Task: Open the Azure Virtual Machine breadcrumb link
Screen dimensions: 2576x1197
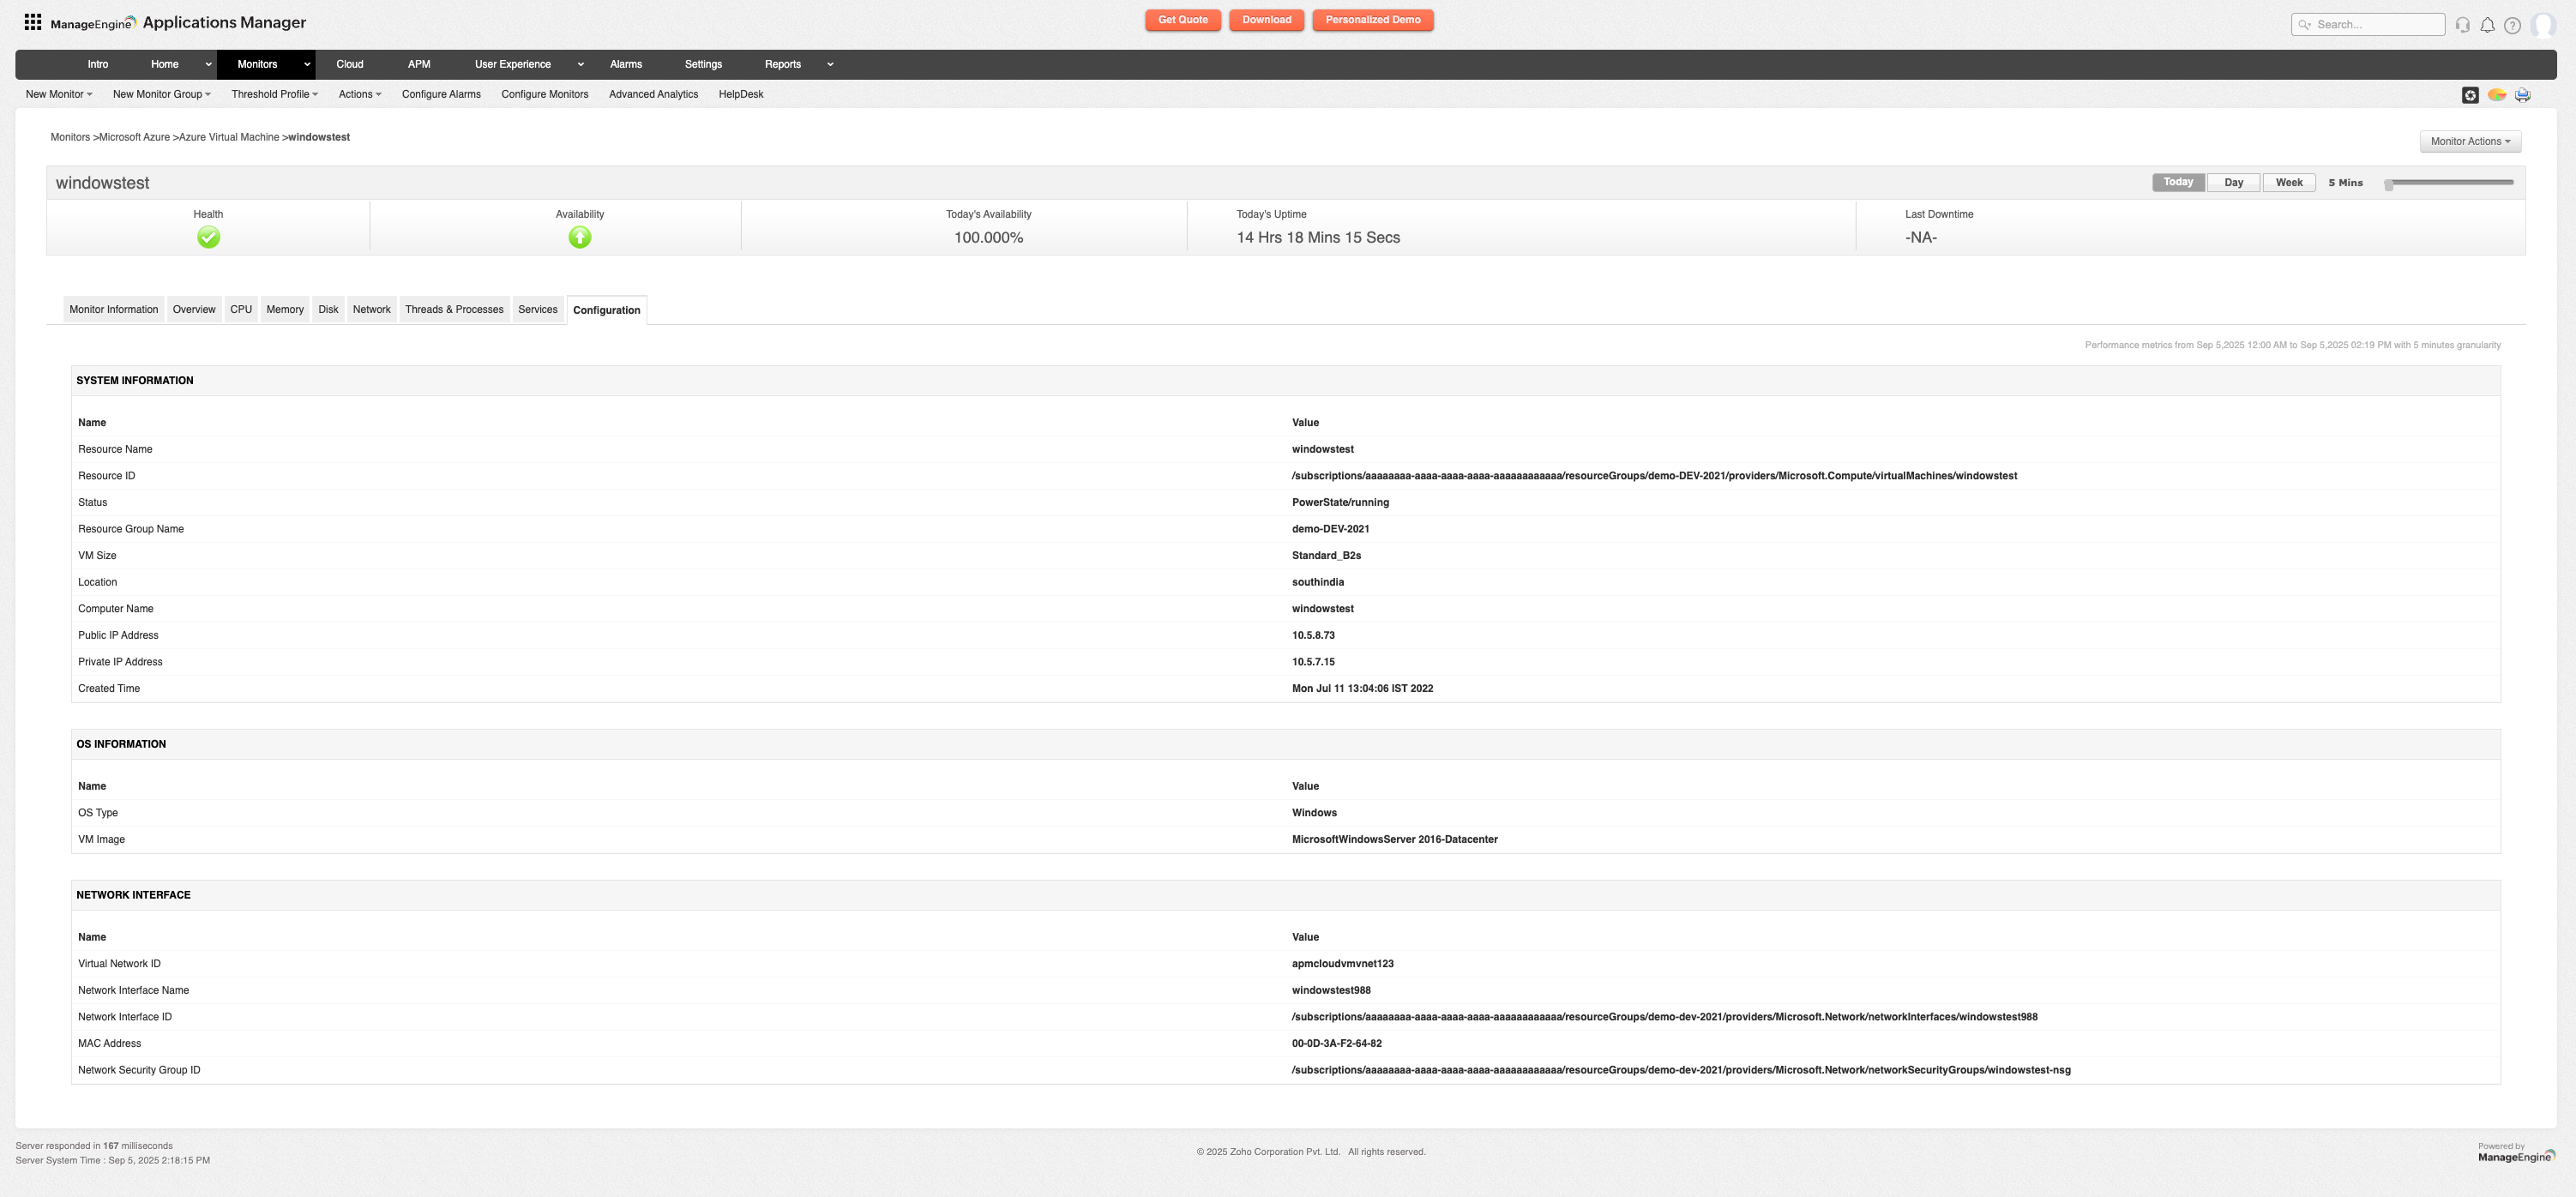Action: tap(229, 137)
